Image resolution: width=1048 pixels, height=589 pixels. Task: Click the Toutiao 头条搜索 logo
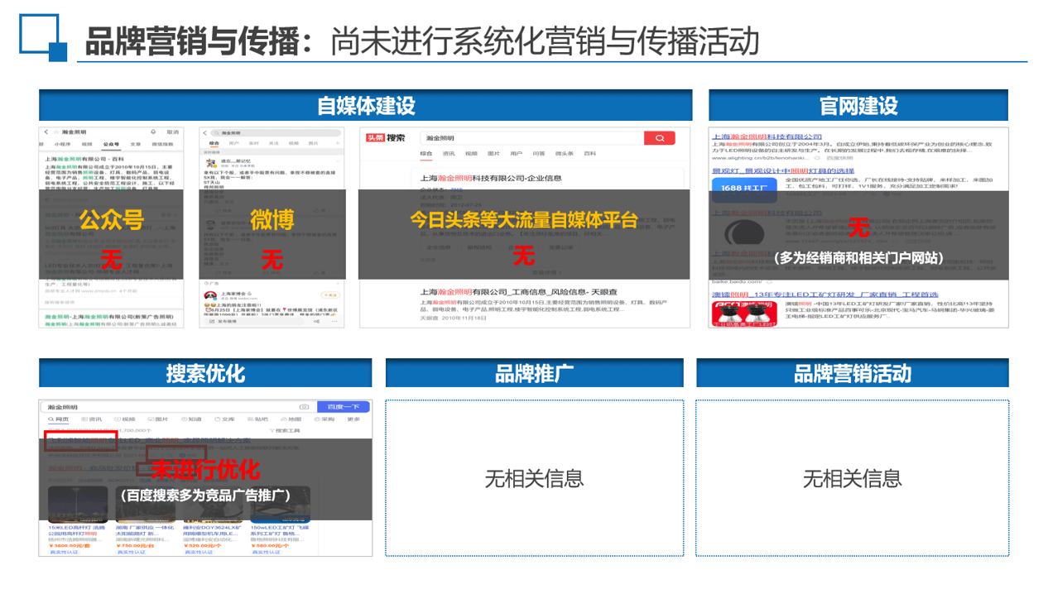tap(386, 138)
